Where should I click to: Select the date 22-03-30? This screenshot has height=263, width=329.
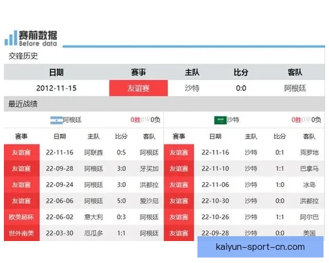60,233
